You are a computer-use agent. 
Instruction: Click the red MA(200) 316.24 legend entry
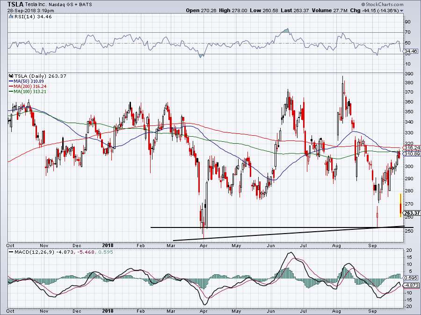coord(28,86)
